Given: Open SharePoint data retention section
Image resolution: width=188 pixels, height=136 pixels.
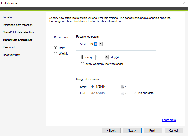Looking at the screenshot, I should coord(18,32).
